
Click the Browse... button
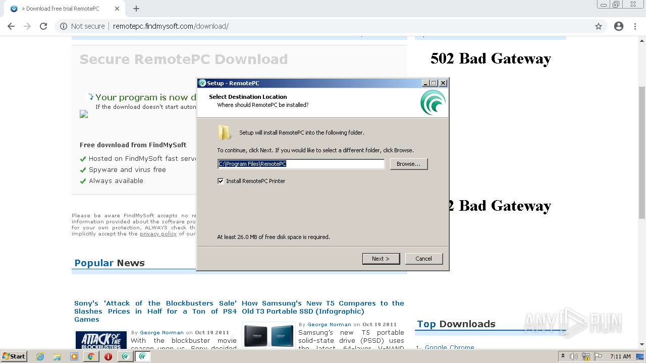[408, 164]
